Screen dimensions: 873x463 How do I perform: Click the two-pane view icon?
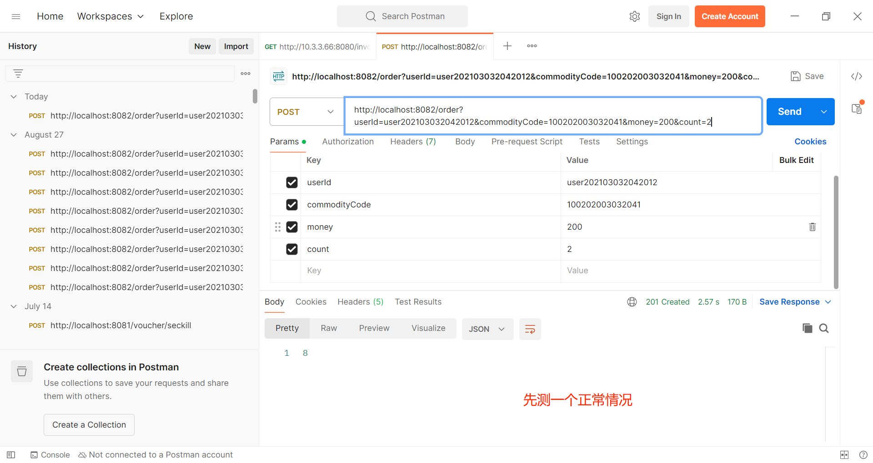(844, 455)
